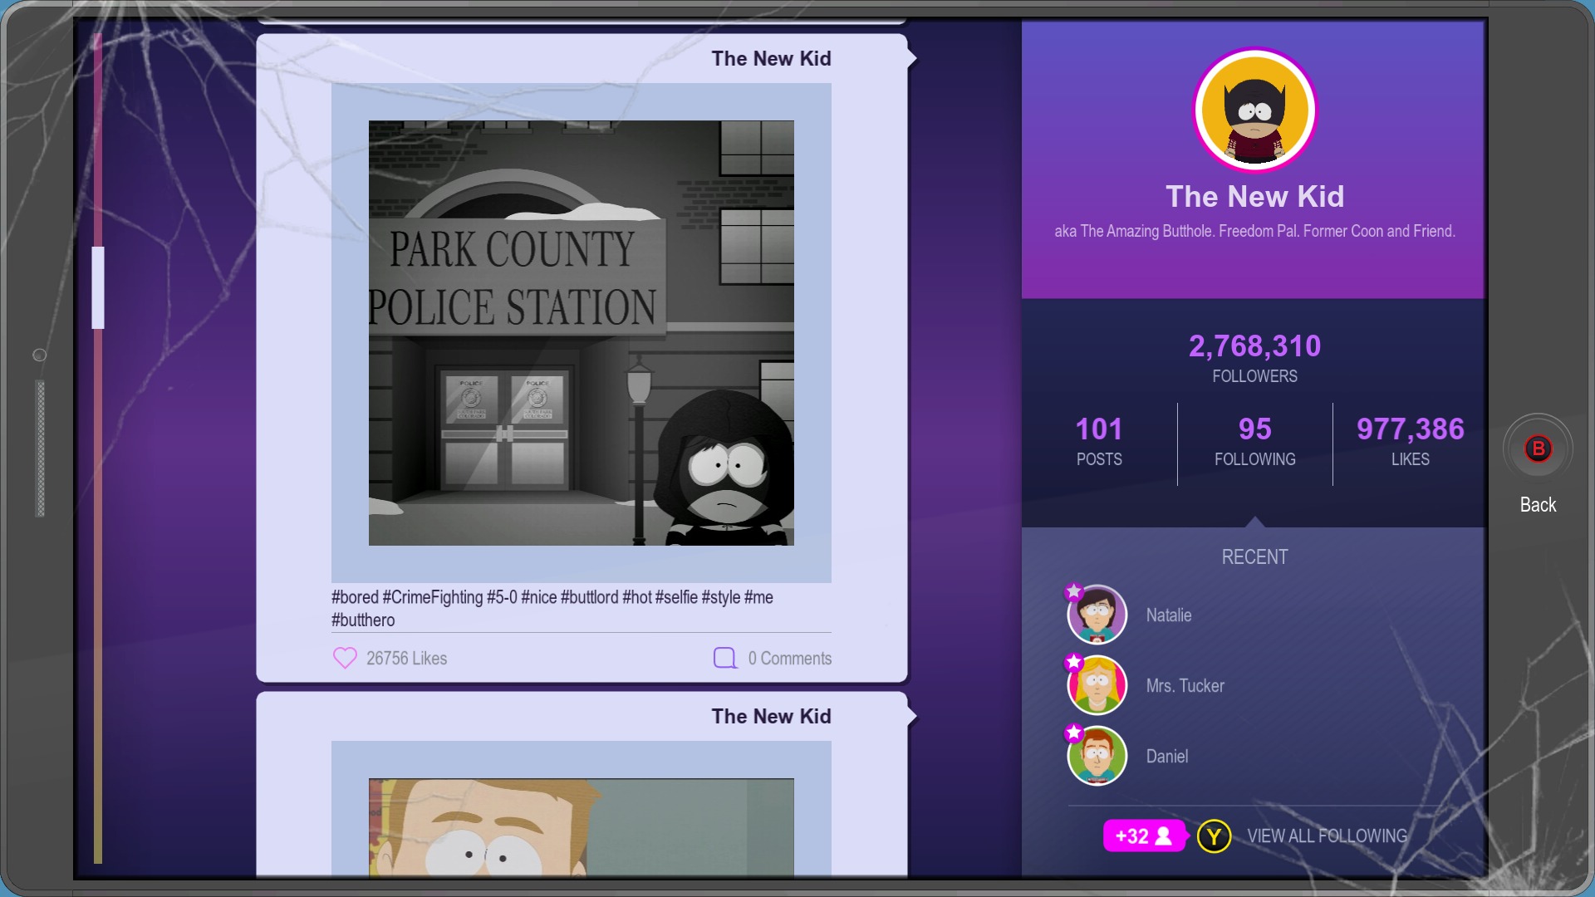
Task: Click the +32 followers badge
Action: [x=1144, y=836]
